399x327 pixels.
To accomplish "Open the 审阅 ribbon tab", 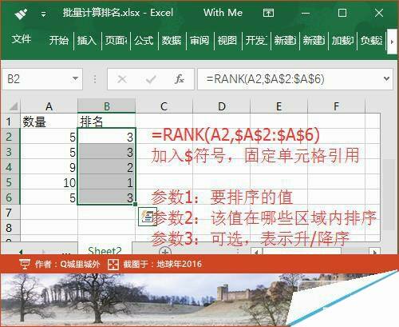I will click(x=199, y=40).
